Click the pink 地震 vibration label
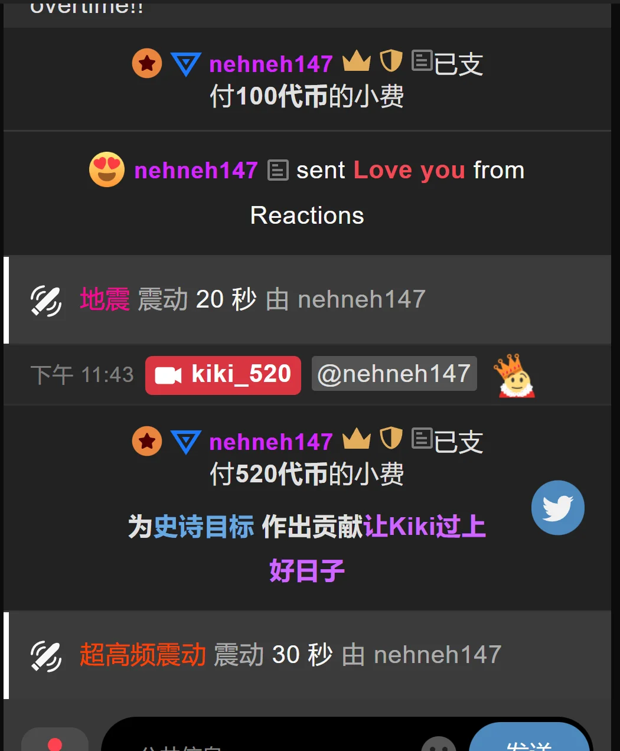 105,299
